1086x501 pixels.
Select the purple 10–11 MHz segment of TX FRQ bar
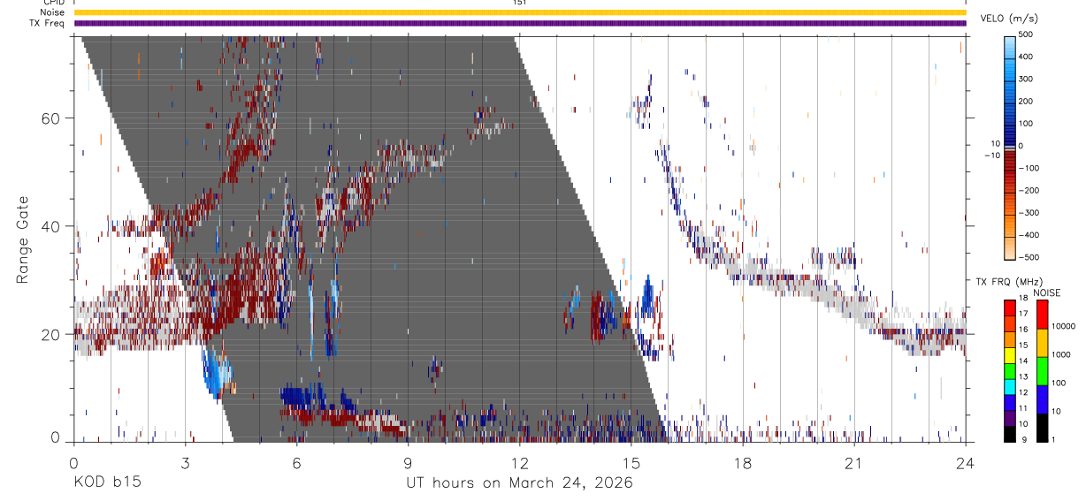click(x=1010, y=417)
